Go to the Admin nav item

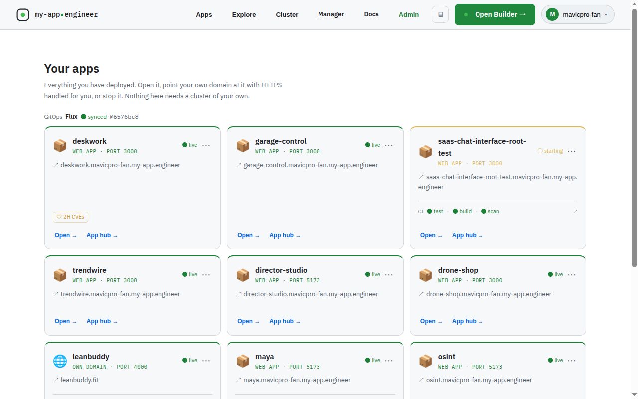click(x=409, y=15)
